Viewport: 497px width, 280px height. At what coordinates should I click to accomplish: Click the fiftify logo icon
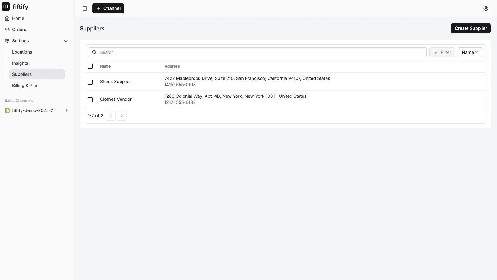coord(6,7)
